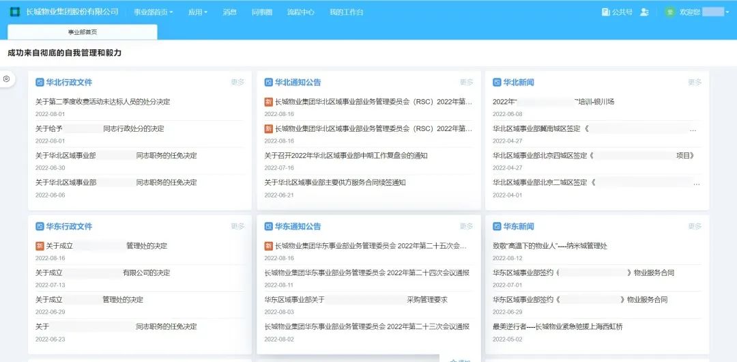Click the icon beside 华东新闻 heading
The width and height of the screenshot is (737, 362).
click(x=497, y=227)
